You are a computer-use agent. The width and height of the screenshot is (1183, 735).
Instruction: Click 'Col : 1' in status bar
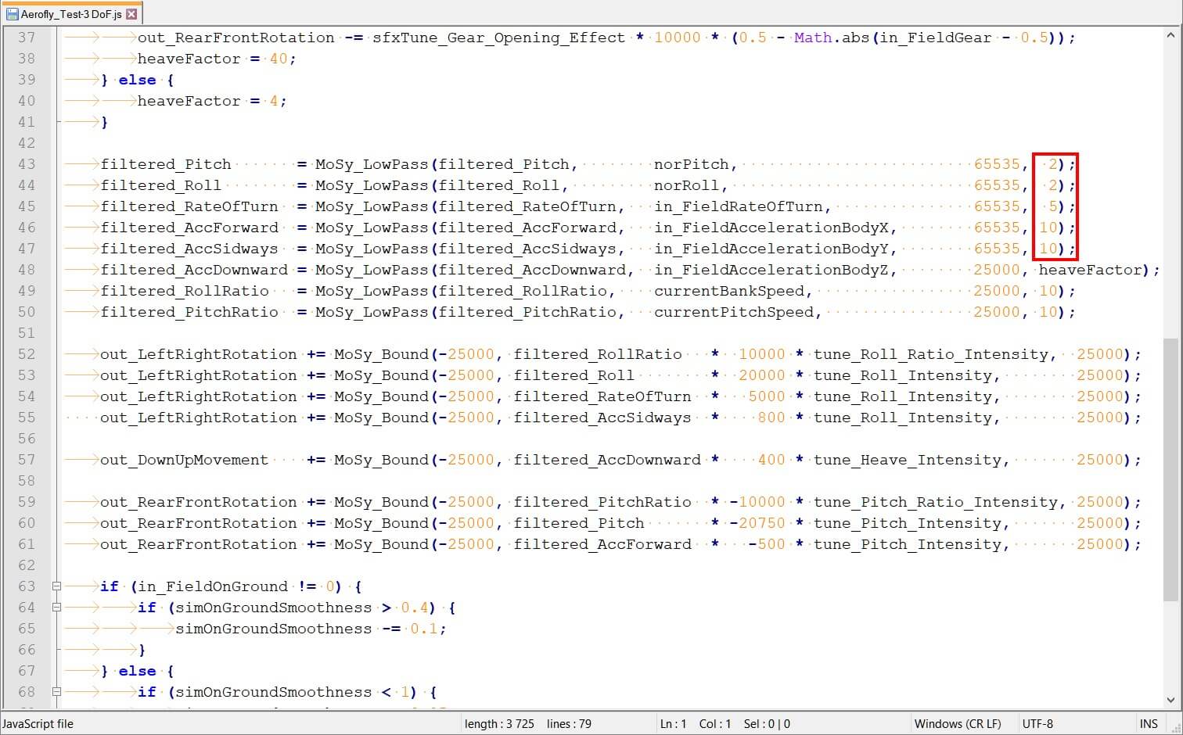(x=714, y=724)
